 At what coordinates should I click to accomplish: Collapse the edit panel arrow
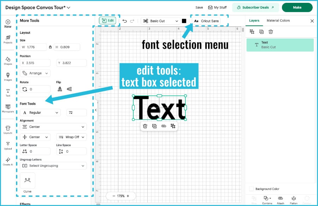96,110
